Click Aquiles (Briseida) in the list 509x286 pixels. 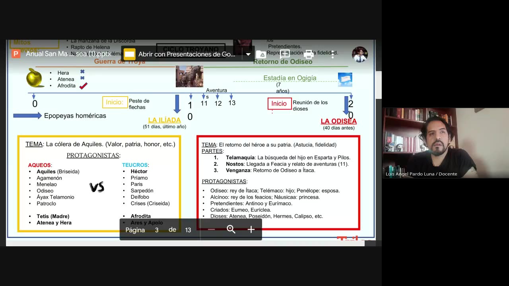pos(58,172)
